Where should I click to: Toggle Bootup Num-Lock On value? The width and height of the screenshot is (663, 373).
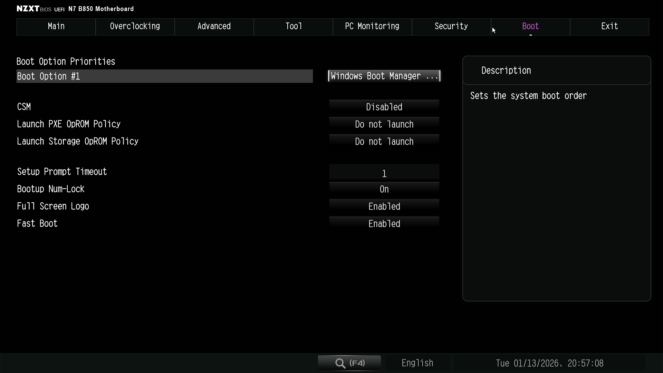pyautogui.click(x=384, y=189)
